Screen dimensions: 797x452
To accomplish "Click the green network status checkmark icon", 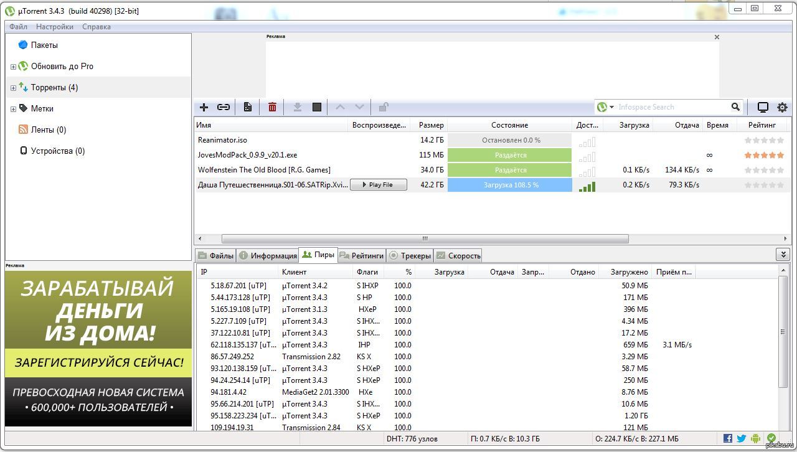I will click(x=771, y=438).
